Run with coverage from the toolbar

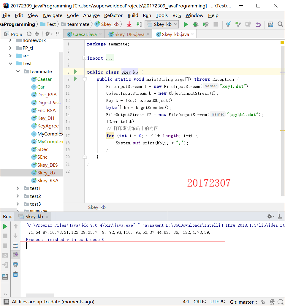click(206, 24)
